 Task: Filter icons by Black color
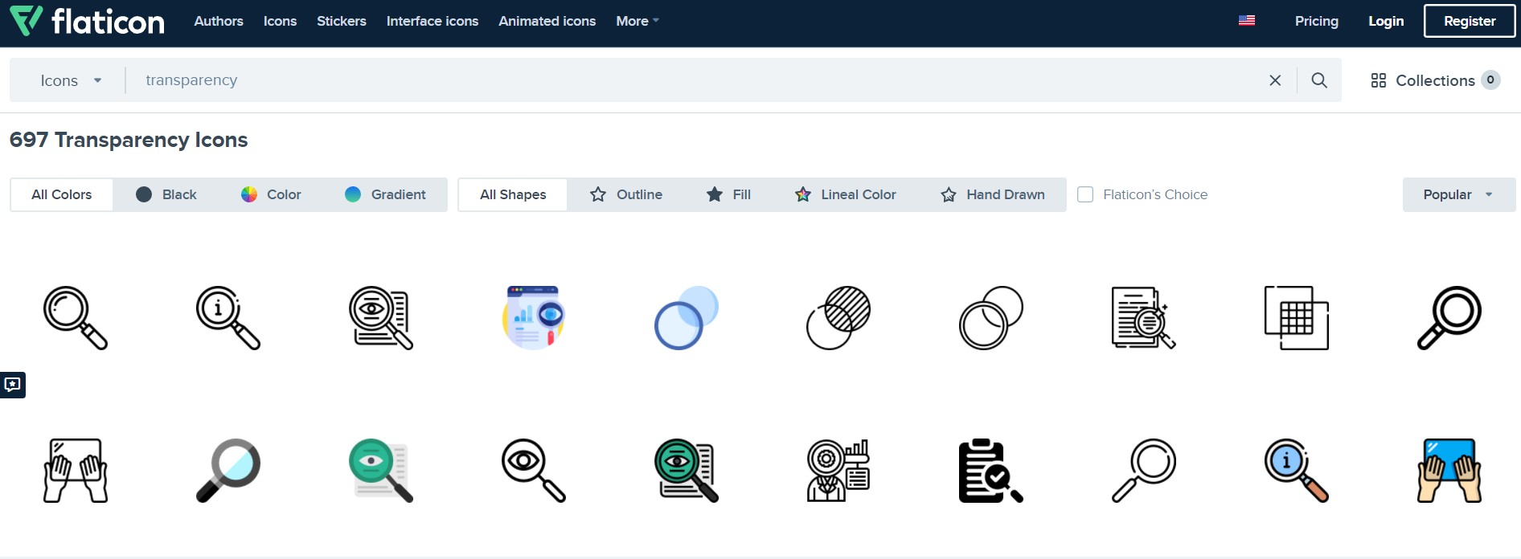point(166,194)
